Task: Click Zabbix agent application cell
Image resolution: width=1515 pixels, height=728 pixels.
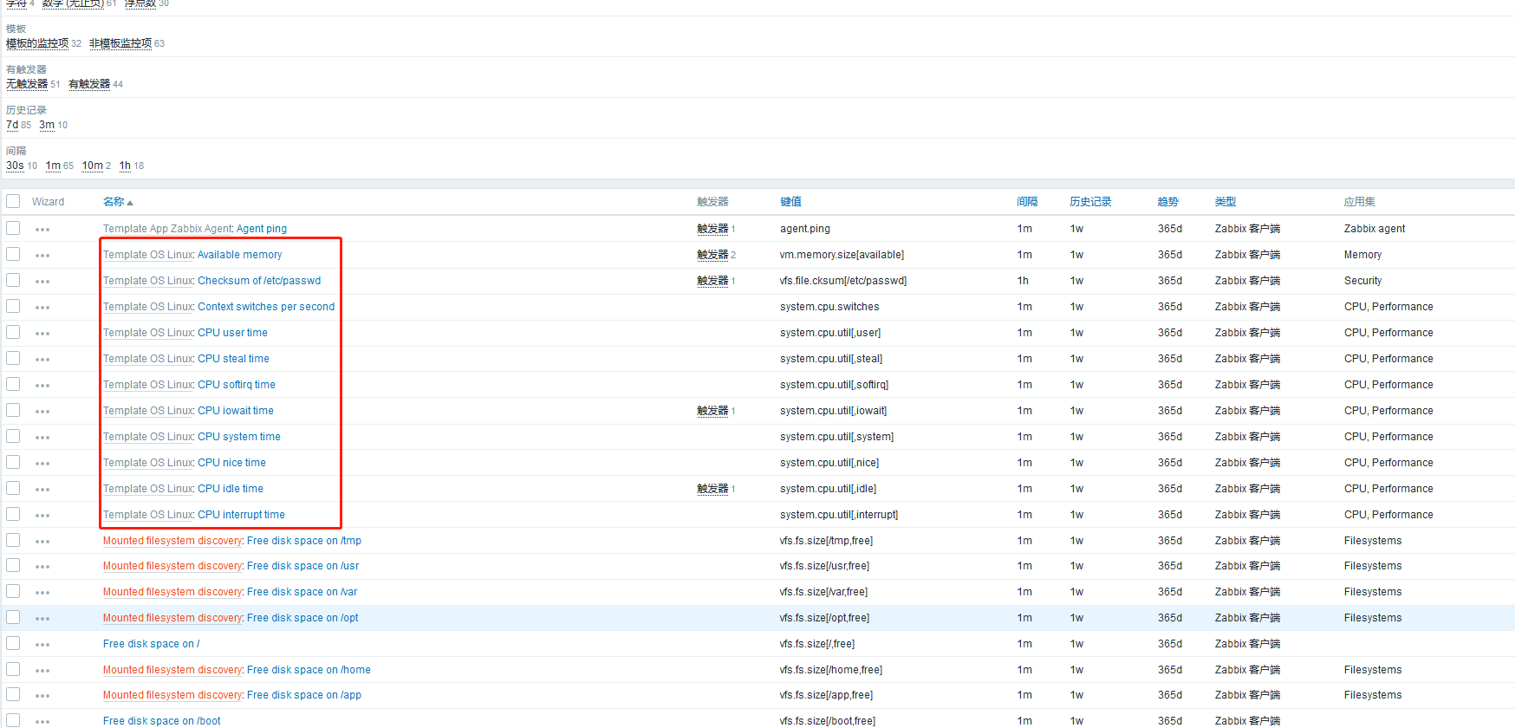Action: (1375, 229)
